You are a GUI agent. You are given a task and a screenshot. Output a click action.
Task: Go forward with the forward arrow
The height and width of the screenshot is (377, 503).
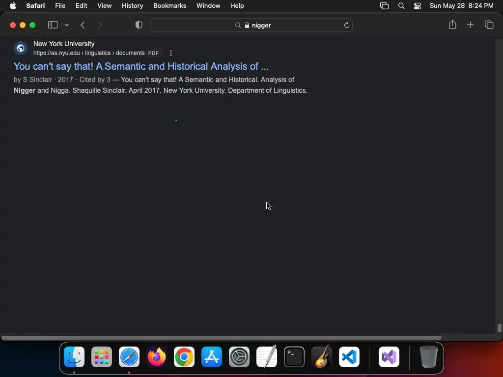[100, 25]
